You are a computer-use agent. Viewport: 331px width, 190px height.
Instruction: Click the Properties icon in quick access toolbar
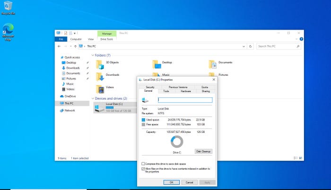66,33
